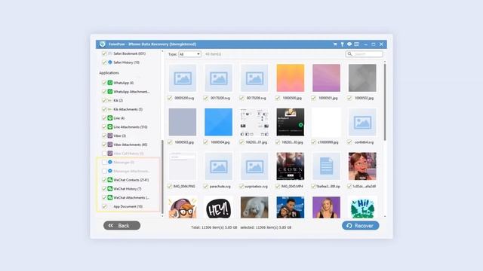This screenshot has width=483, height=271.
Task: Select the confetti4.svg placeholder thumbnail
Action: [362, 122]
